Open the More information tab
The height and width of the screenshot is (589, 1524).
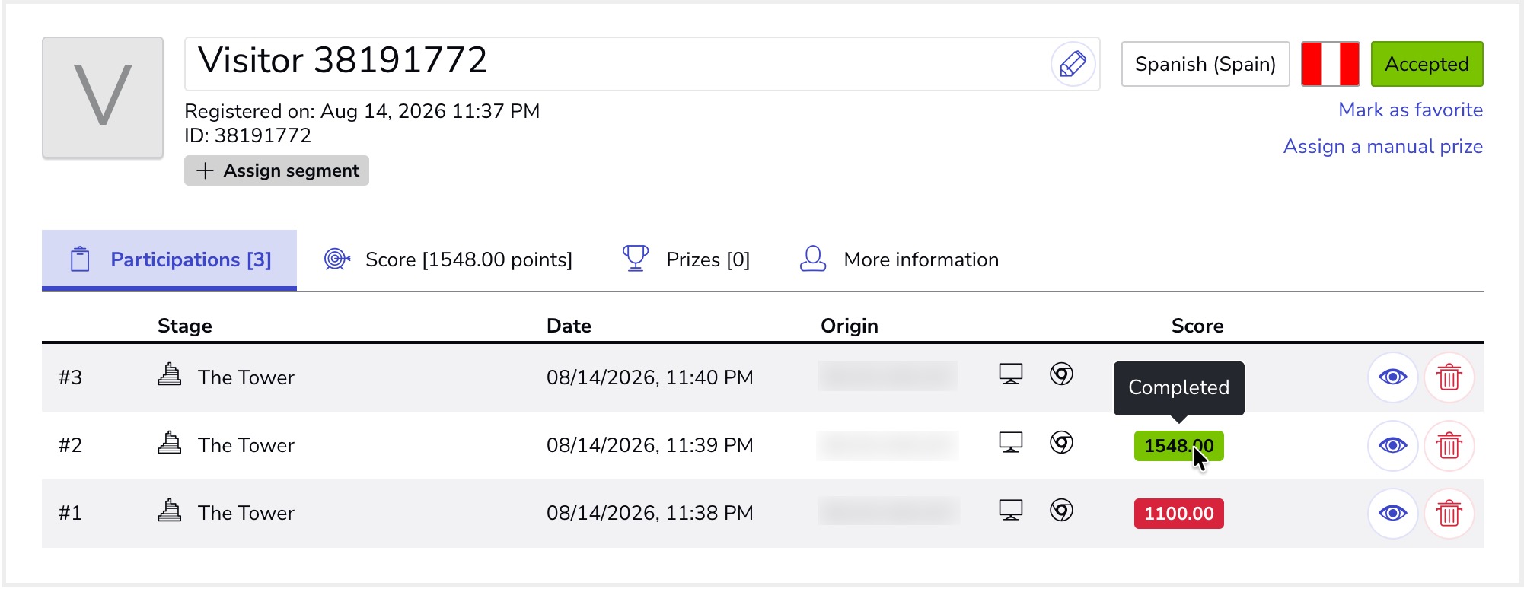pyautogui.click(x=899, y=259)
